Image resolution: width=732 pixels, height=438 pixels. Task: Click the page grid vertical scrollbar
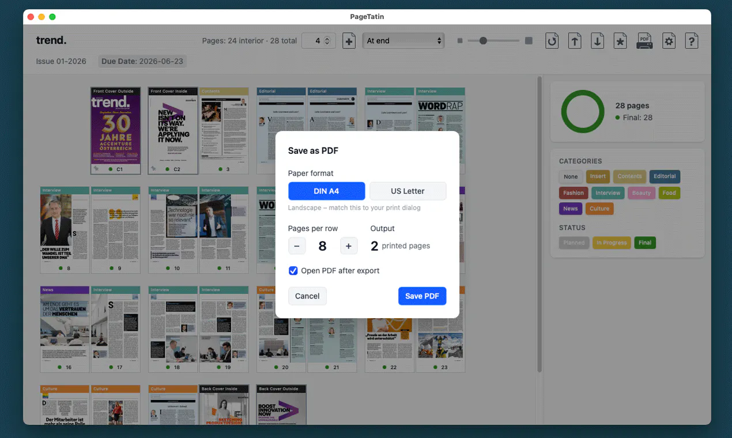pos(539,225)
